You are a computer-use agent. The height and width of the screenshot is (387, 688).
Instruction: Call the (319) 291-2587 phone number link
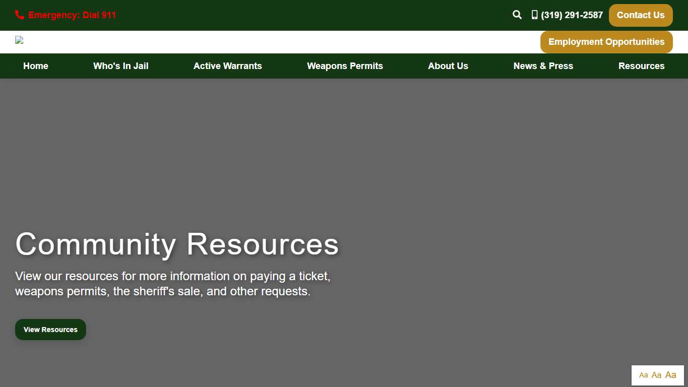pos(572,15)
